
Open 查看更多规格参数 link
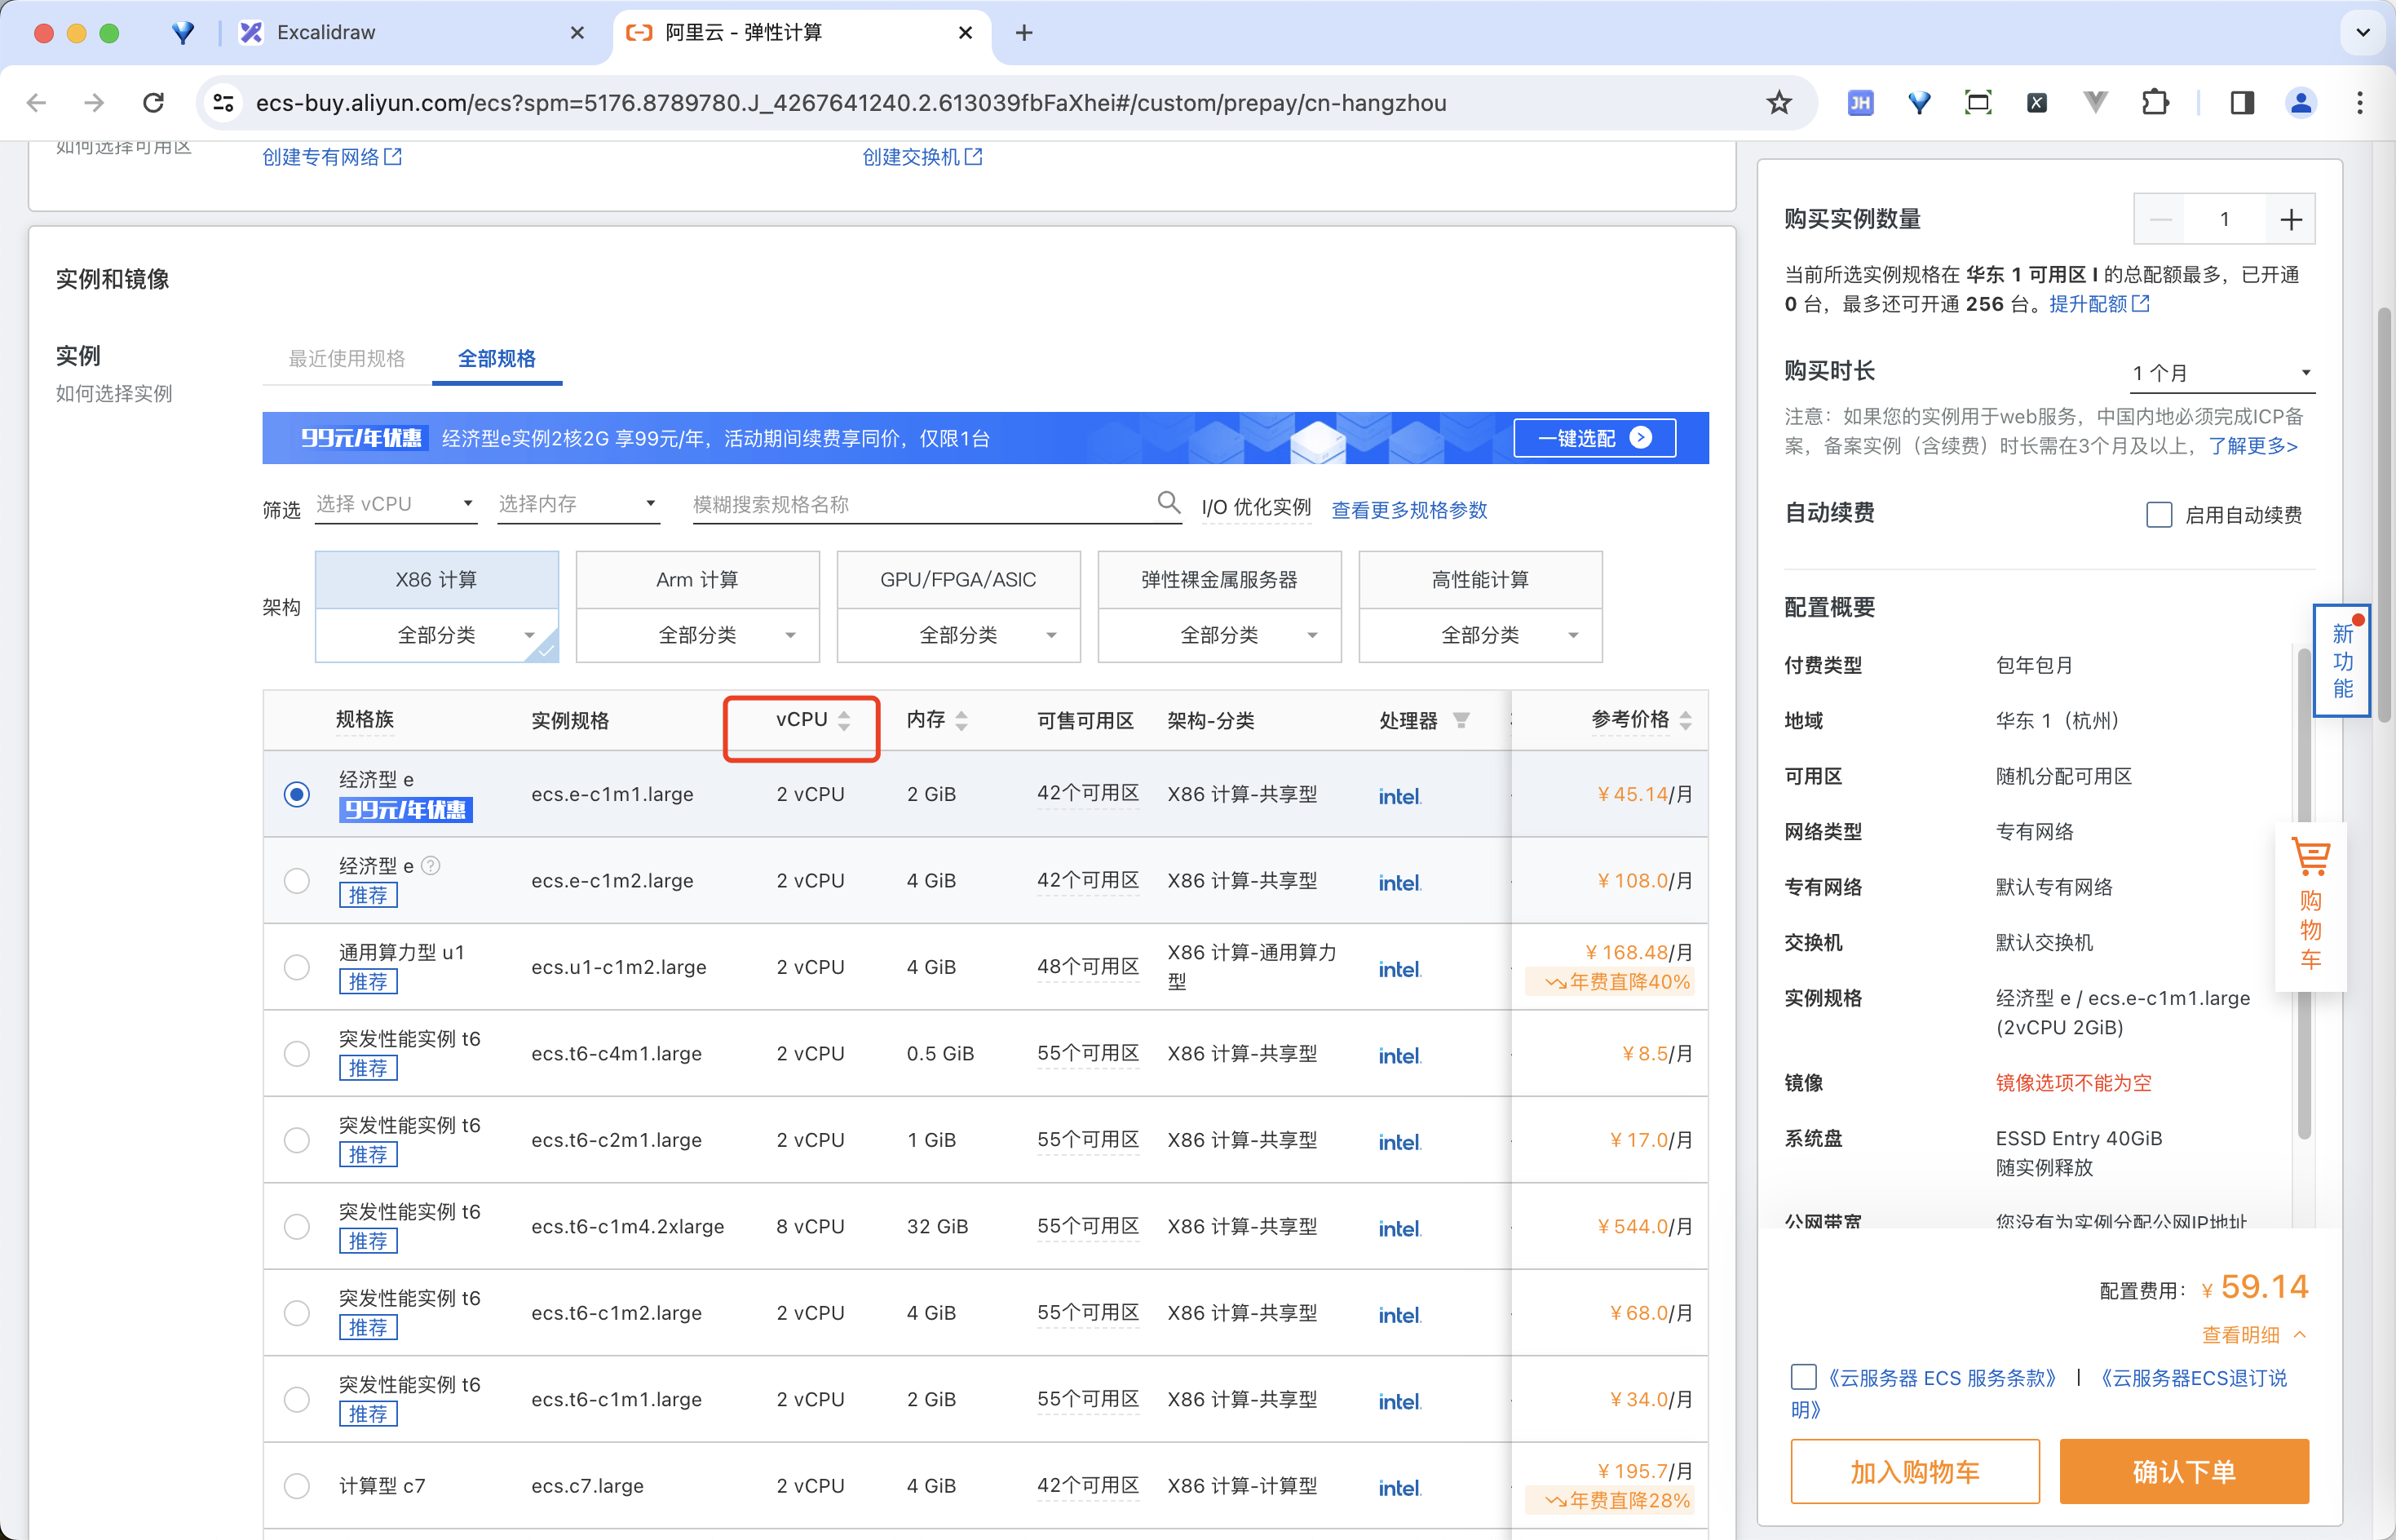click(x=1409, y=510)
